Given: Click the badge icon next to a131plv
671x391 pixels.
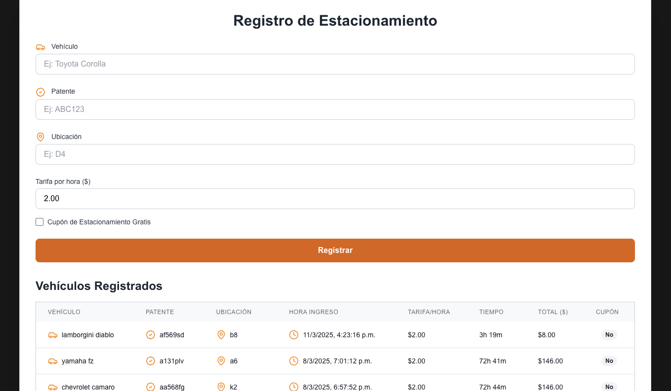Looking at the screenshot, I should [151, 361].
